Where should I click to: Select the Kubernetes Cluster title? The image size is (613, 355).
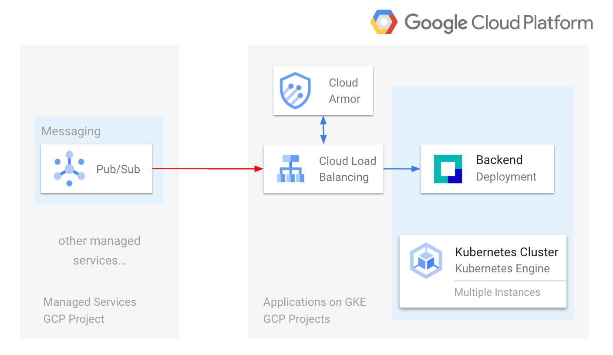(507, 252)
